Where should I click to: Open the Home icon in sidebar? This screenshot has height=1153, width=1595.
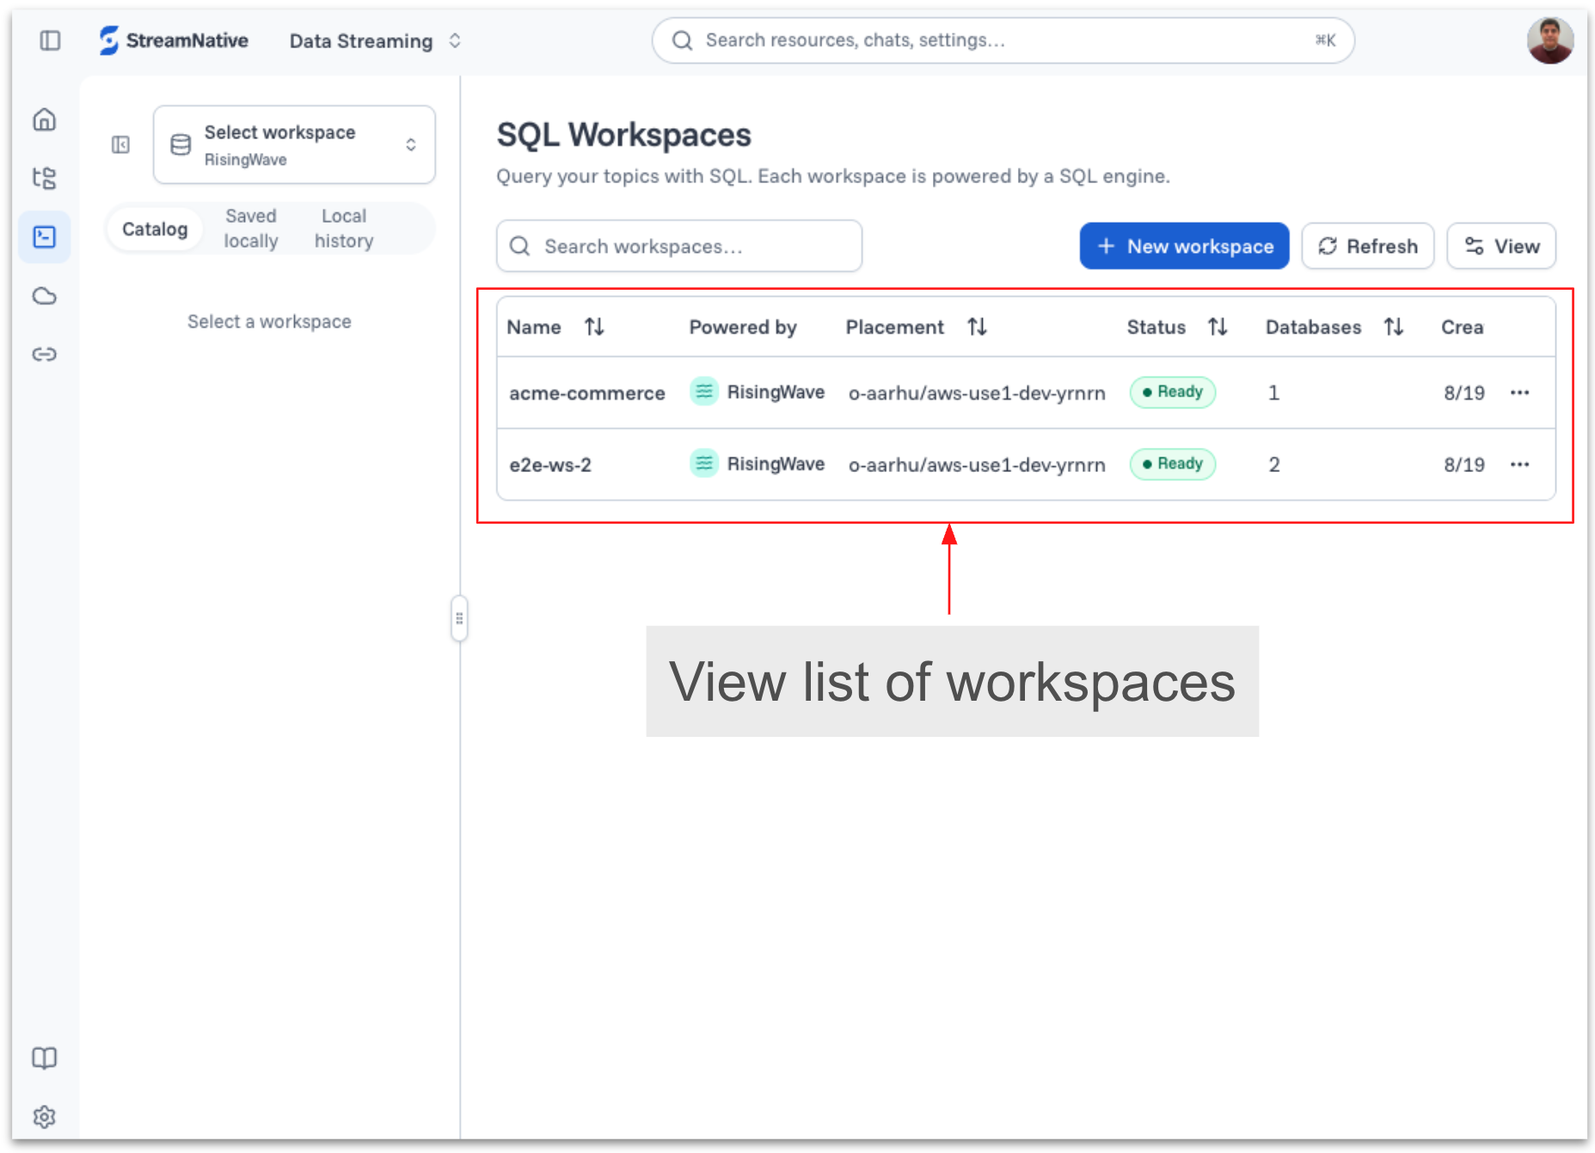click(x=45, y=120)
